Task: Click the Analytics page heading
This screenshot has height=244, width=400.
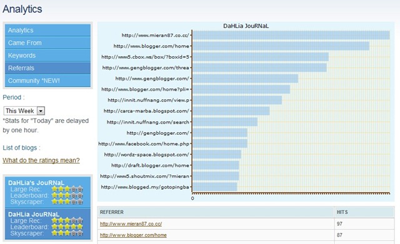Action: [22, 9]
